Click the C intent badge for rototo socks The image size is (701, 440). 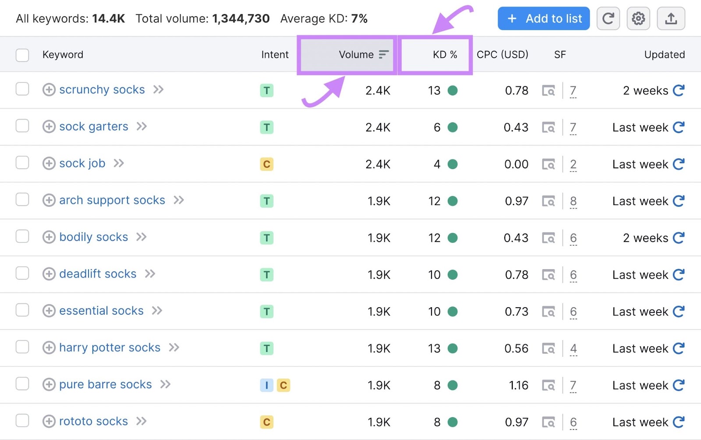click(x=267, y=422)
